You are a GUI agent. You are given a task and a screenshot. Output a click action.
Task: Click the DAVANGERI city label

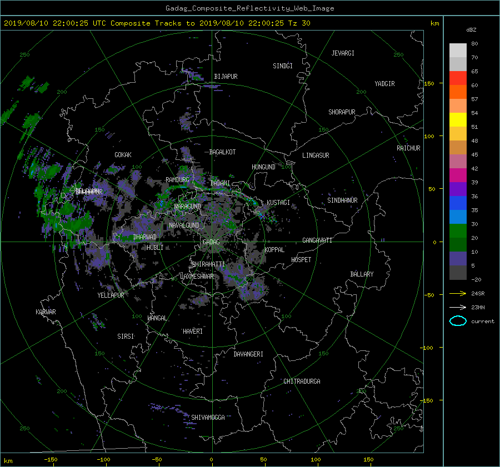[x=248, y=354]
